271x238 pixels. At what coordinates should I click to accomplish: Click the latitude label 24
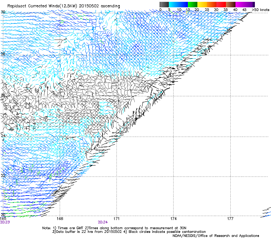click(x=3, y=136)
